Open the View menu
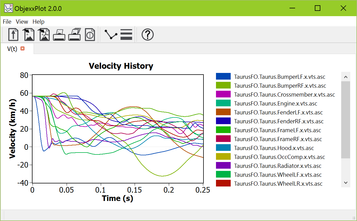 [22, 22]
